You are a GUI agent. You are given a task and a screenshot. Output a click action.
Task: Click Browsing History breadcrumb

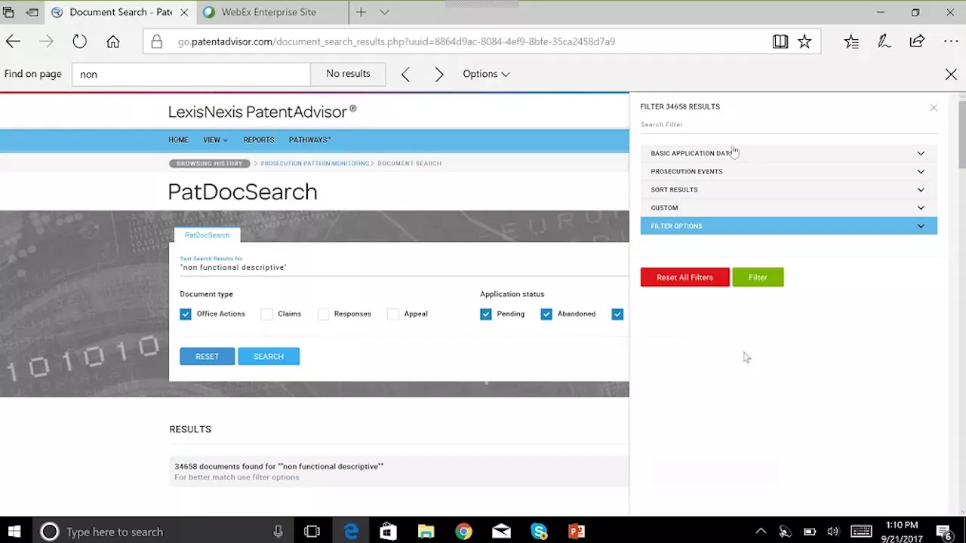click(209, 163)
